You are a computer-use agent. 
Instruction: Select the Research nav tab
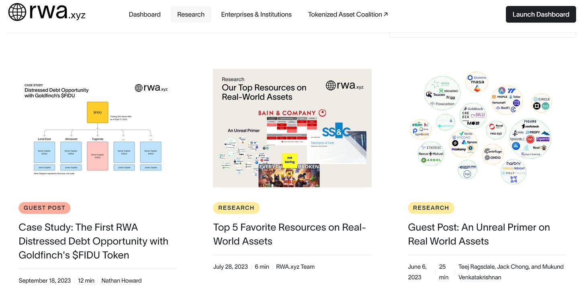pos(191,14)
